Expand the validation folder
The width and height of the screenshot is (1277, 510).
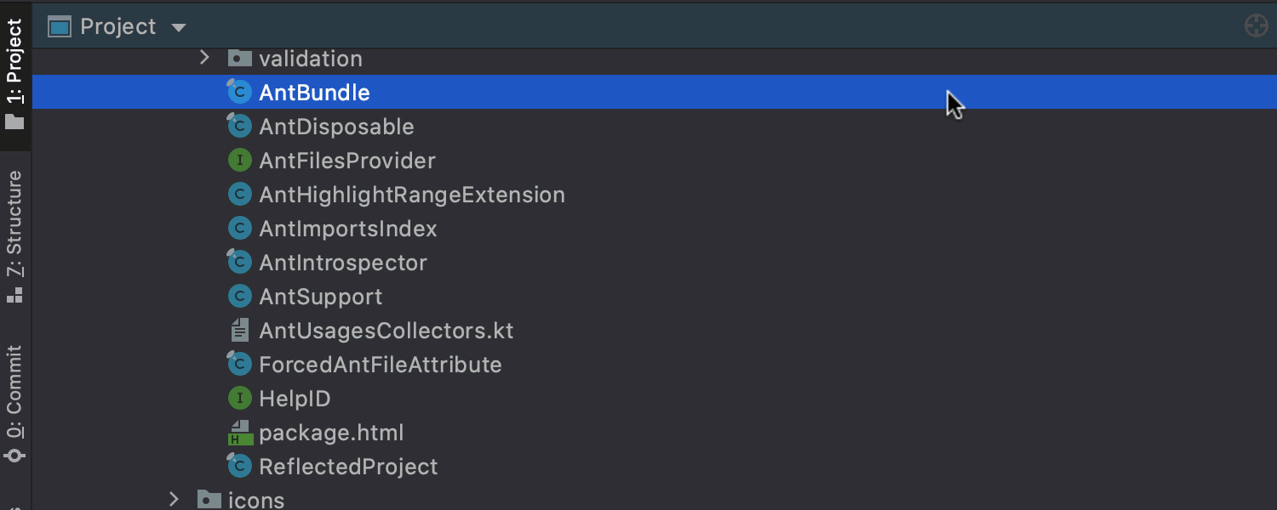204,58
